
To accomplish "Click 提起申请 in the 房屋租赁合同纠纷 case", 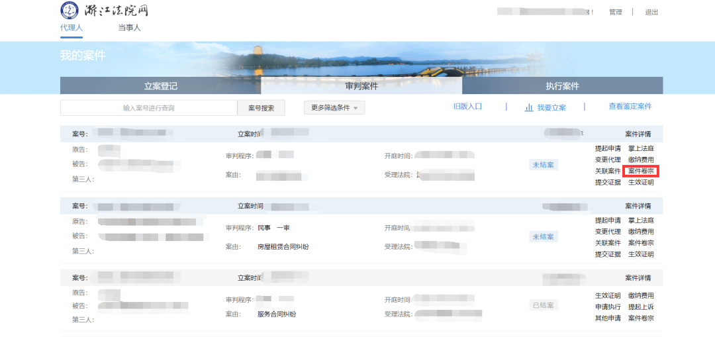I will pos(608,220).
